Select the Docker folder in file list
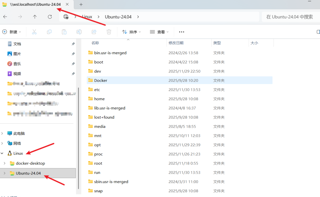 (x=101, y=80)
